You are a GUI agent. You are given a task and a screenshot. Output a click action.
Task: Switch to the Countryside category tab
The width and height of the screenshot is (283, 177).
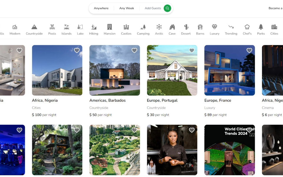point(34,29)
